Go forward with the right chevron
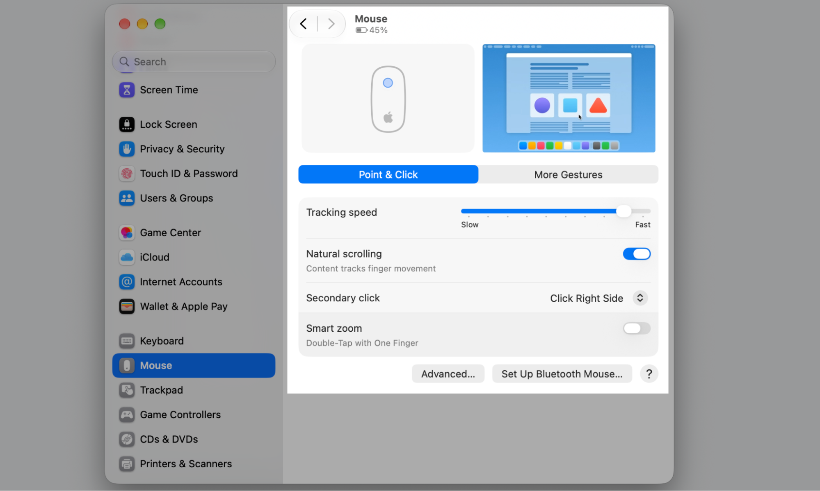Image resolution: width=820 pixels, height=491 pixels. pyautogui.click(x=331, y=24)
